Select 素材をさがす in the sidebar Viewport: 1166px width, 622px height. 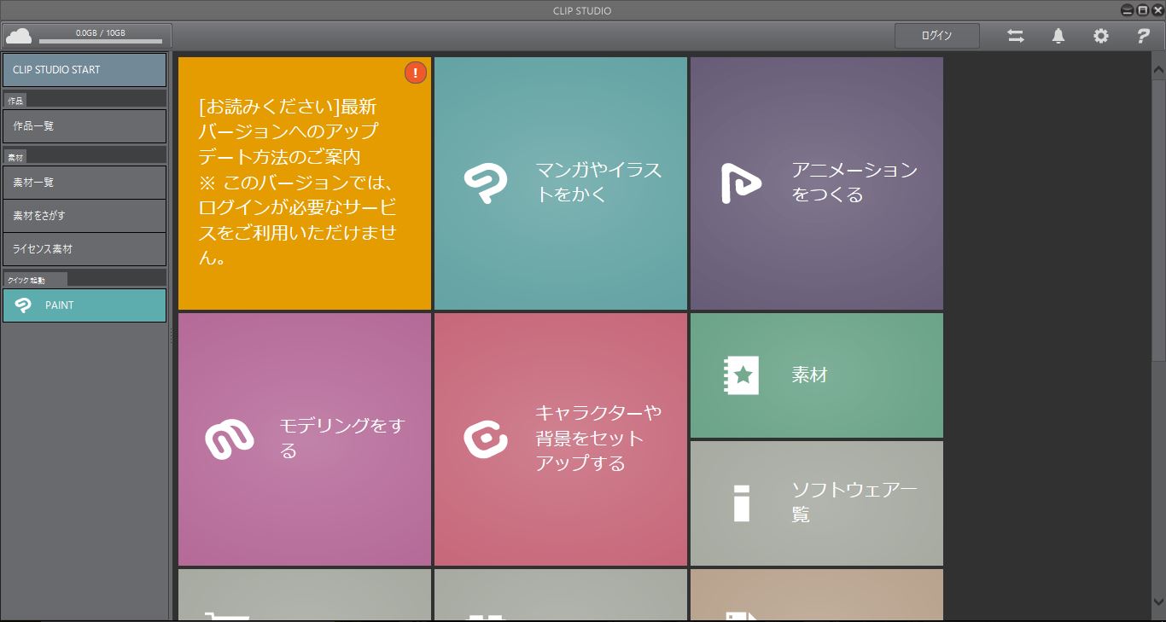(x=85, y=216)
